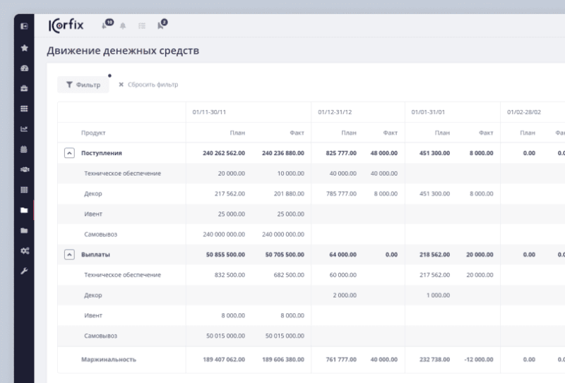Click the briefcase icon in sidebar
This screenshot has width=565, height=383.
pos(24,89)
